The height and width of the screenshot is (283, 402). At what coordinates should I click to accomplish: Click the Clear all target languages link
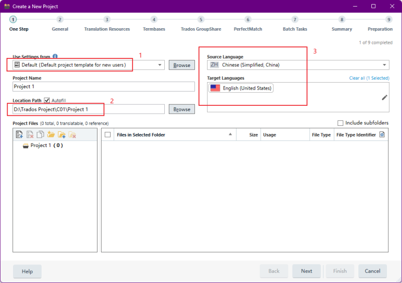tap(369, 78)
